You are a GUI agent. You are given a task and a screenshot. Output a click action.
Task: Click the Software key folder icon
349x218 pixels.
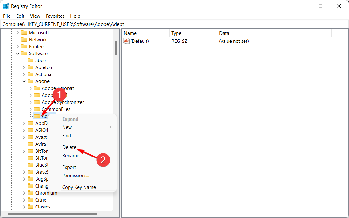pos(24,54)
